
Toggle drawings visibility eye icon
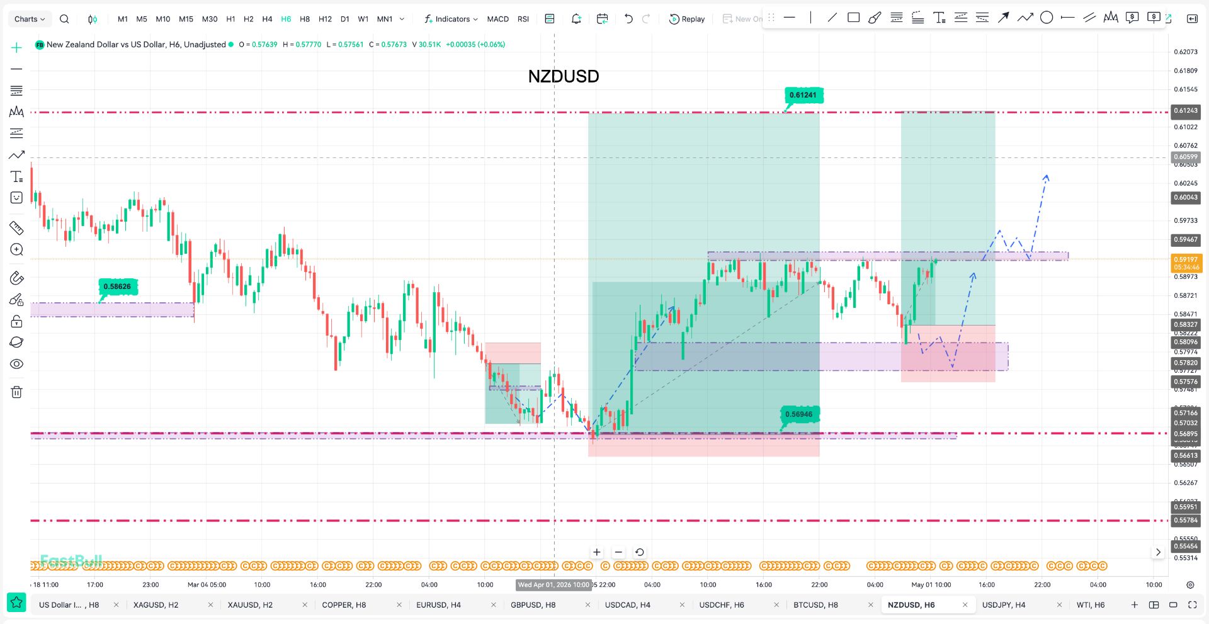[x=16, y=364]
